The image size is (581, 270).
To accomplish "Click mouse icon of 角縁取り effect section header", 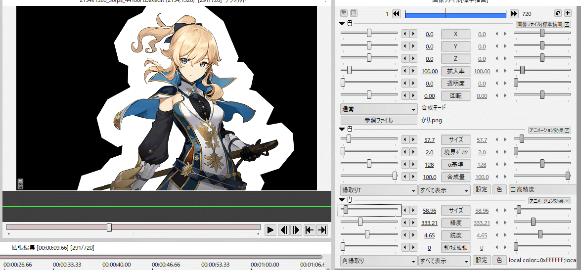I will (350, 200).
